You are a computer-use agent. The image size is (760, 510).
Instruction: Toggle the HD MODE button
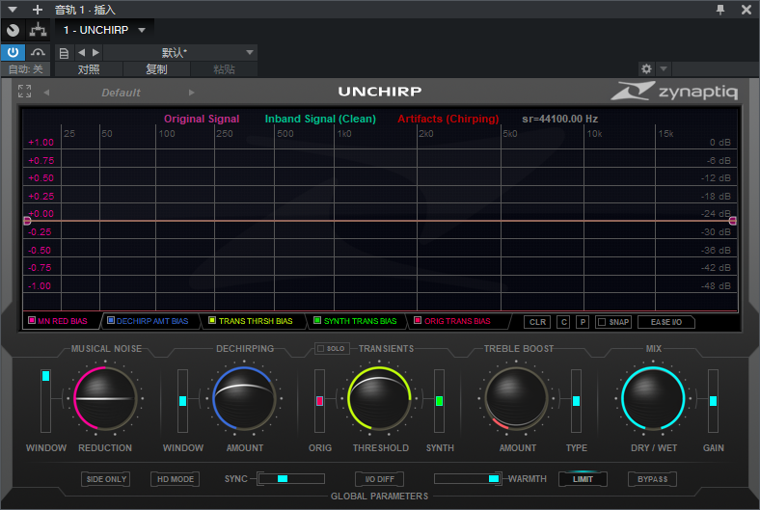[x=175, y=479]
